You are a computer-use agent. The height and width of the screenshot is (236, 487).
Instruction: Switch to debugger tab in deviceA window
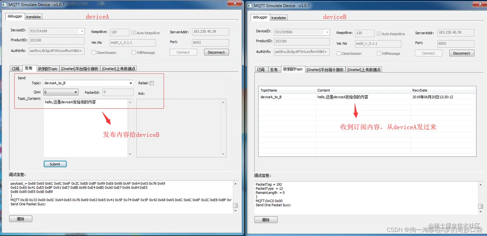[15, 16]
